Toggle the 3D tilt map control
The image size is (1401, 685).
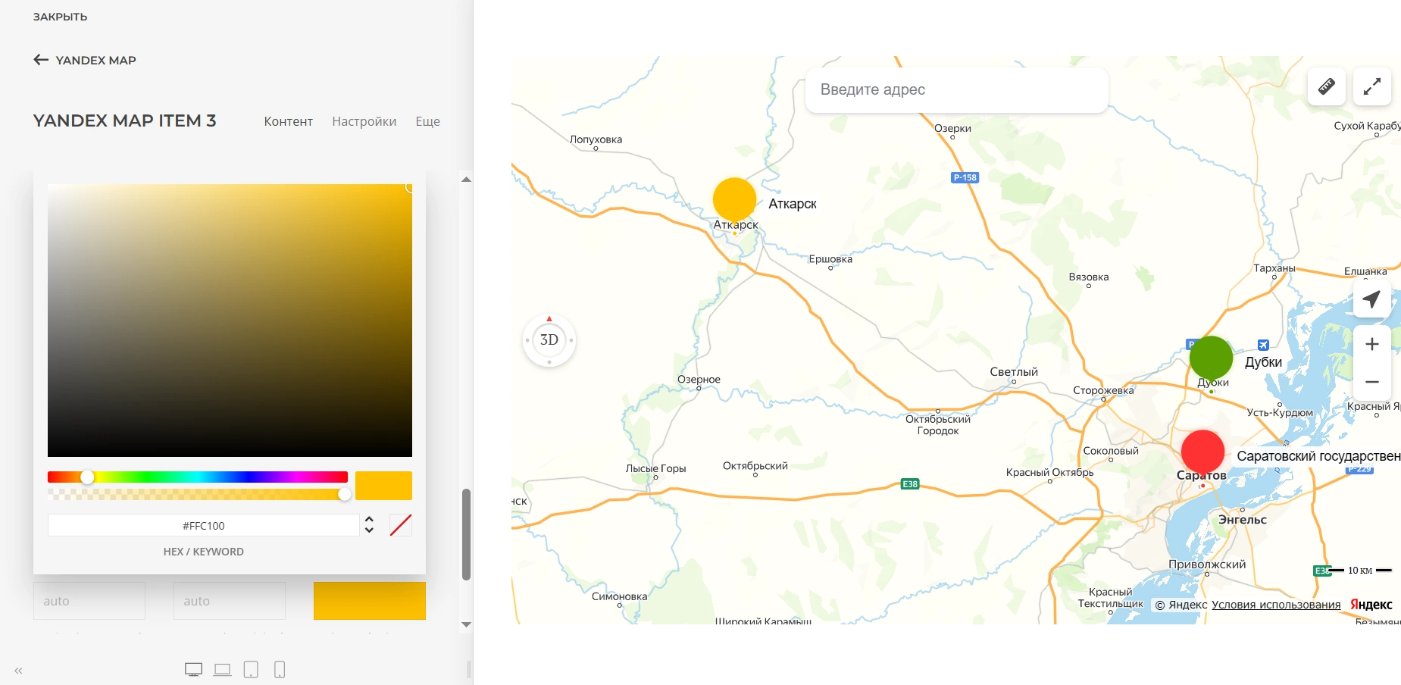pyautogui.click(x=549, y=340)
